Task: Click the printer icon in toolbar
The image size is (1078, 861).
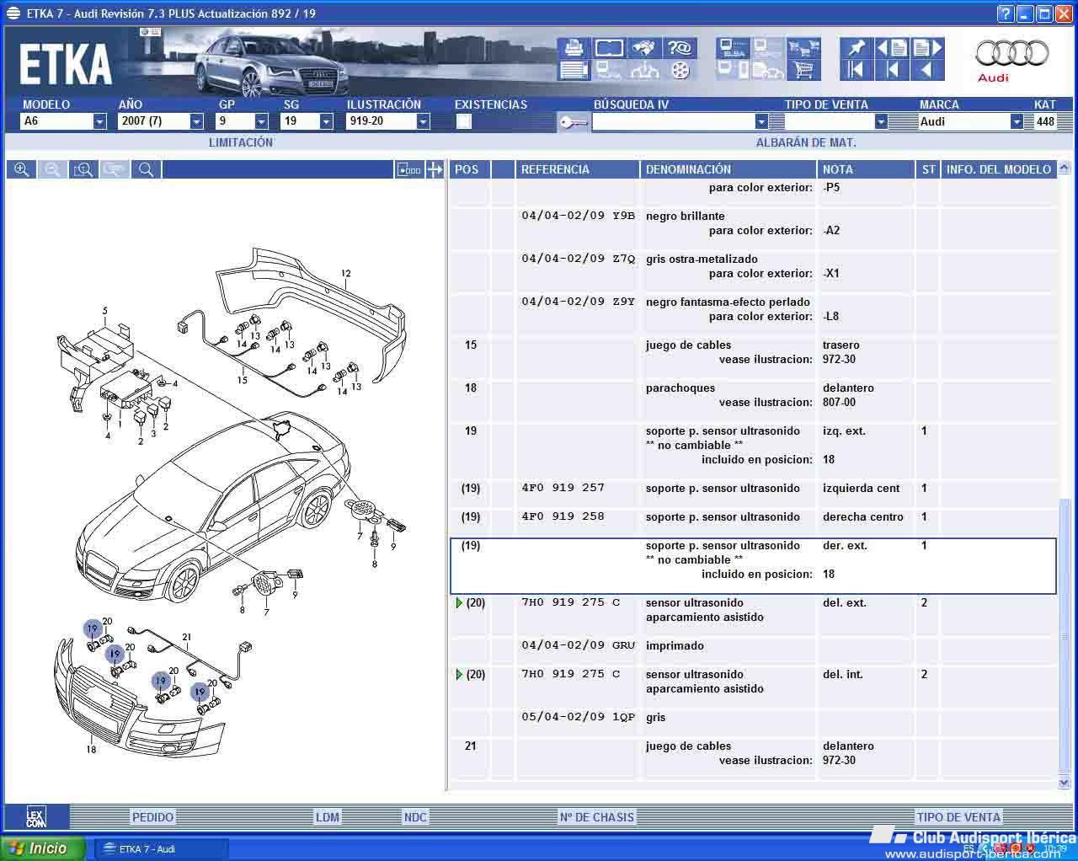Action: click(x=574, y=48)
